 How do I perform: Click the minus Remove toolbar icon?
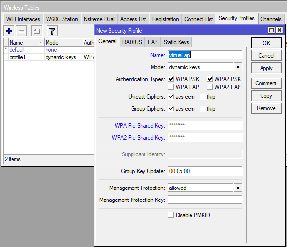[22, 31]
